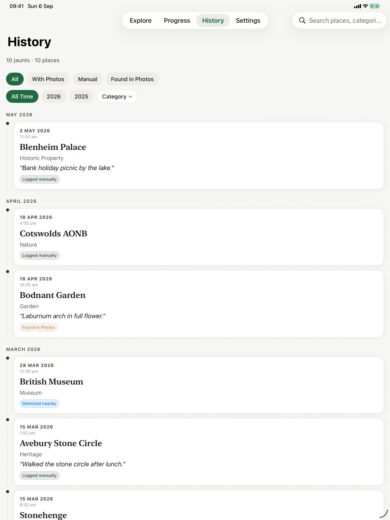
Task: Click the APRIL 2026 section header
Action: 21,201
